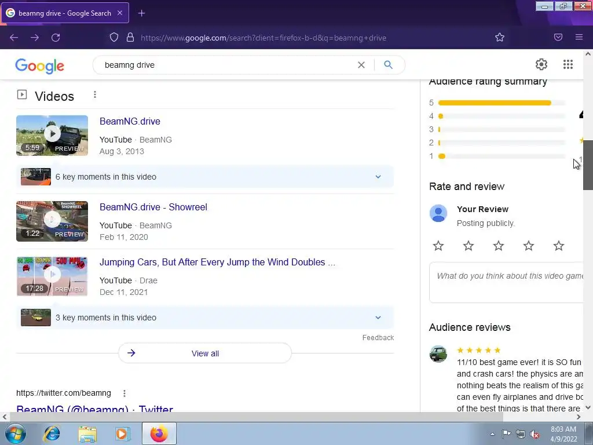Click the green van reviewer avatar

(438, 354)
